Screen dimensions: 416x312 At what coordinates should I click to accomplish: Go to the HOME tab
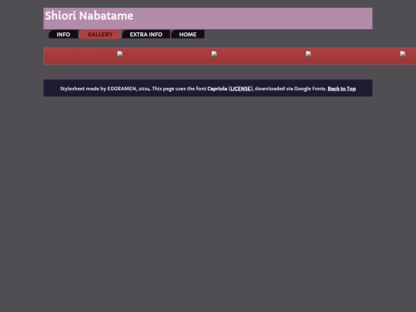pyautogui.click(x=188, y=35)
